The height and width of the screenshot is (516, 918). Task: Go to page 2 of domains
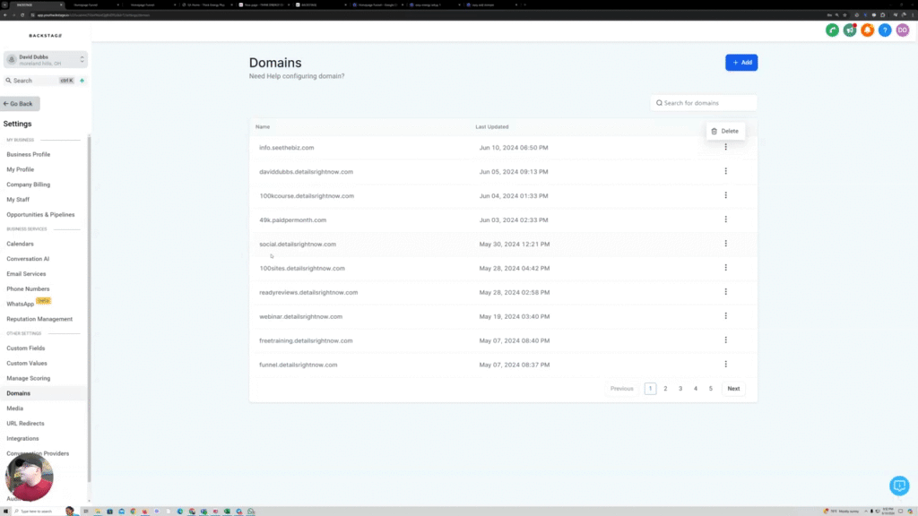point(665,389)
